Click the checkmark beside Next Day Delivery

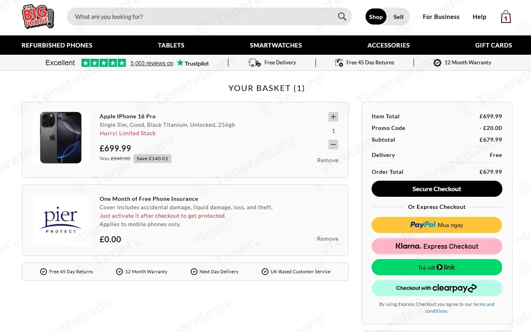pyautogui.click(x=194, y=272)
